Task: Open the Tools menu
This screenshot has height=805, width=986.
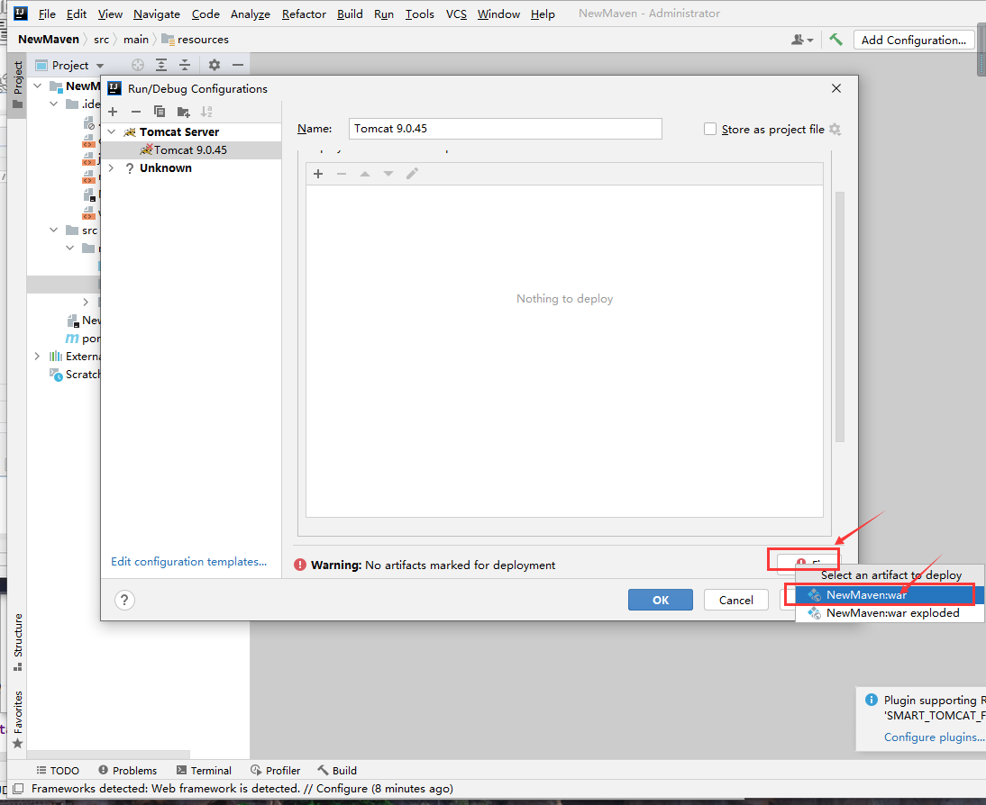Action: pos(419,14)
